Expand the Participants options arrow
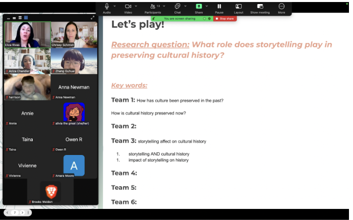 (x=164, y=6)
